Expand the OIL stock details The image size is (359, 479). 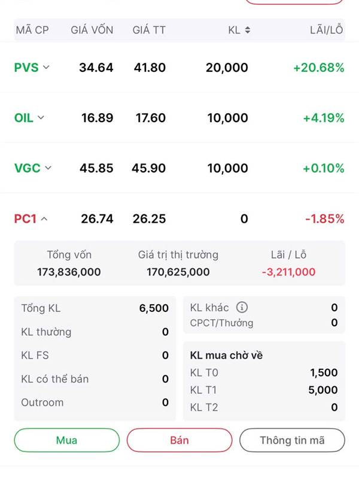coord(41,118)
